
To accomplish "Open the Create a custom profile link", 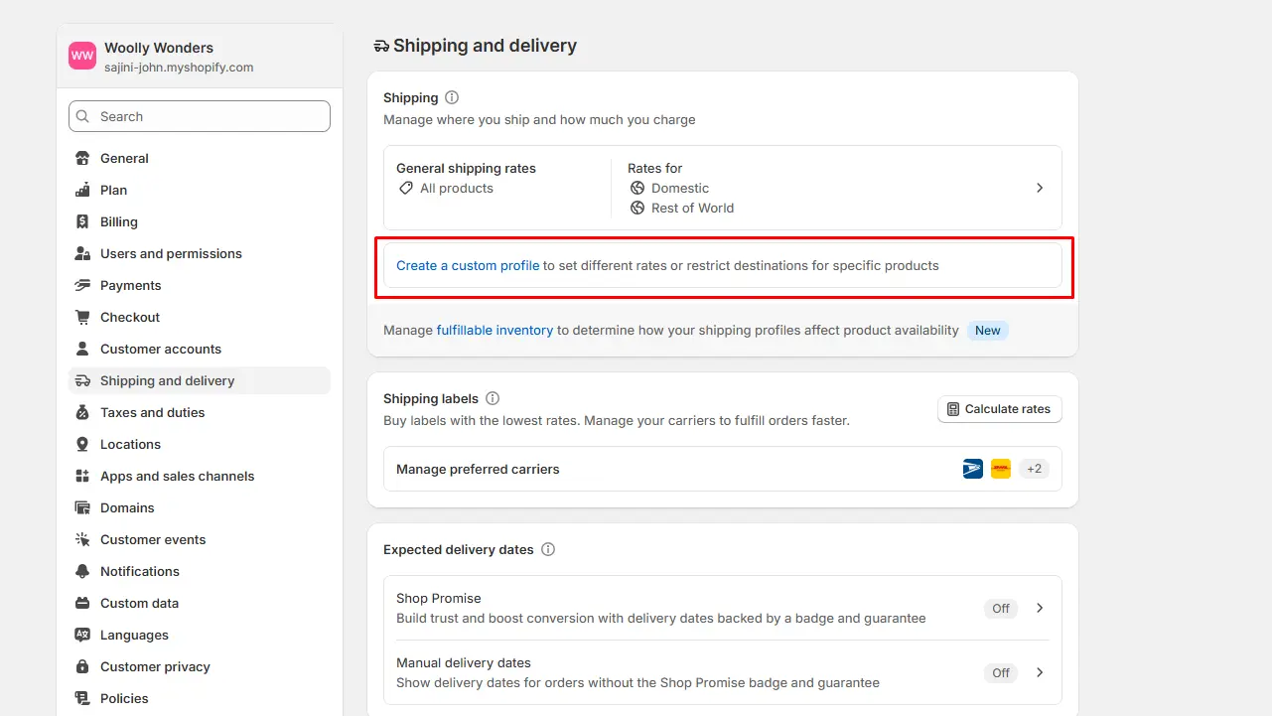I will pos(468,265).
